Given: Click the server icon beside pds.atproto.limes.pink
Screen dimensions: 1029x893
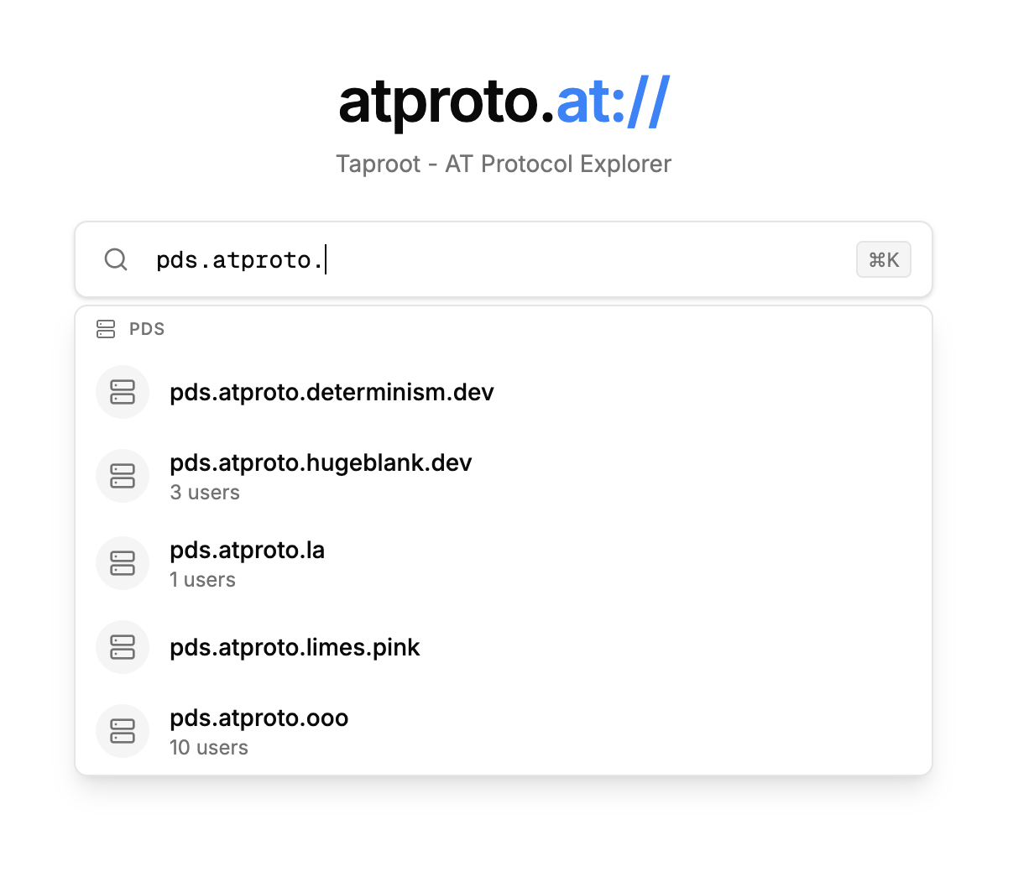Looking at the screenshot, I should click(x=123, y=647).
